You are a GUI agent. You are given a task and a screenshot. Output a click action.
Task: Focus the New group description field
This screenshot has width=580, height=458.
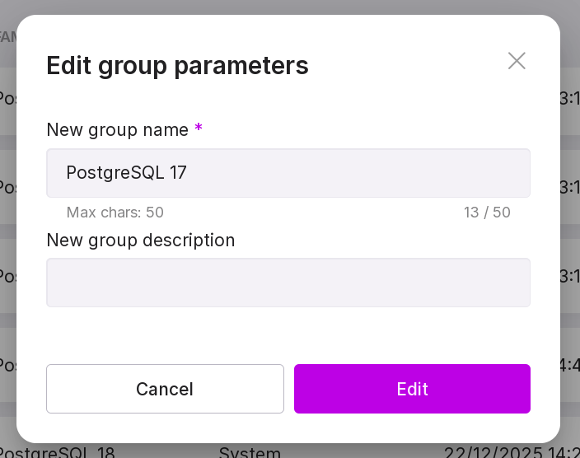click(x=288, y=283)
